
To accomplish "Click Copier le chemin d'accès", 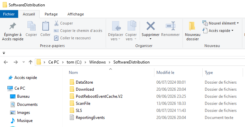I will click(x=78, y=31).
